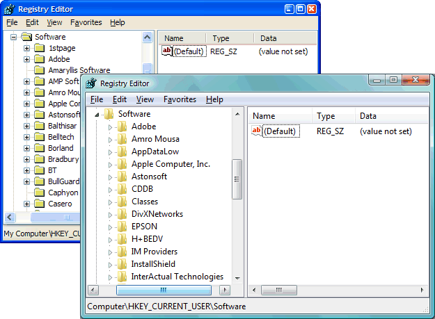Click the scroll up arrow of the front tree pane

coord(237,114)
